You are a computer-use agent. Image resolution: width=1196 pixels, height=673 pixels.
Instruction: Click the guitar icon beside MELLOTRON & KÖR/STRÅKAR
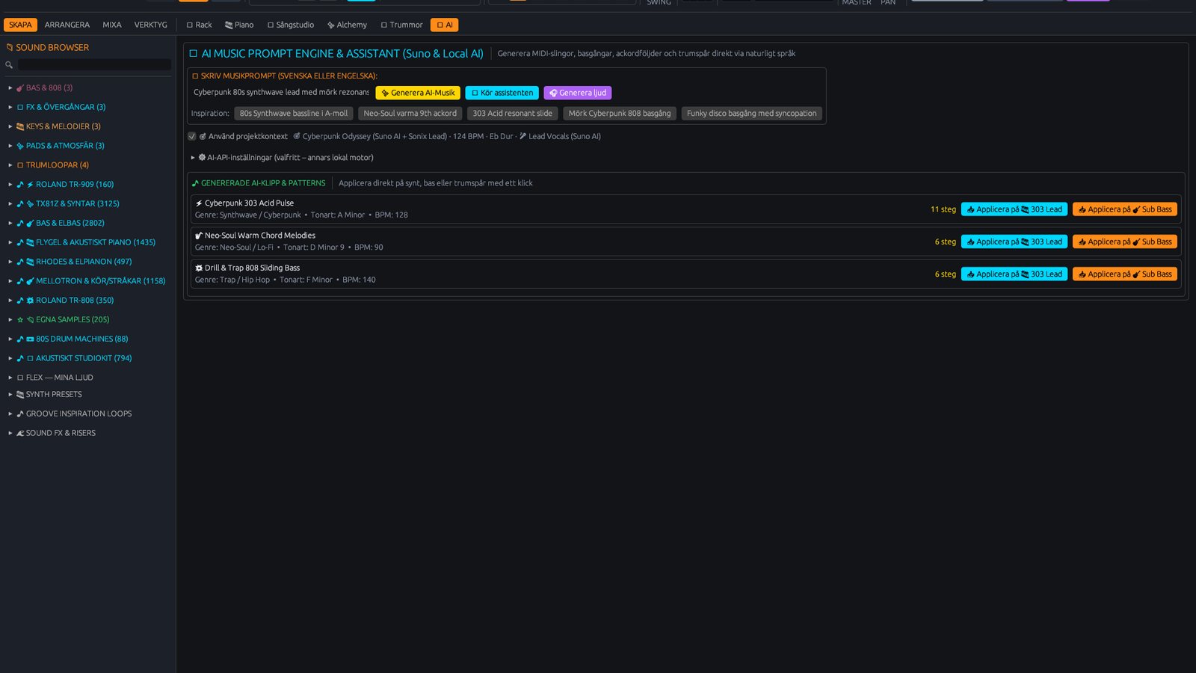pos(30,281)
